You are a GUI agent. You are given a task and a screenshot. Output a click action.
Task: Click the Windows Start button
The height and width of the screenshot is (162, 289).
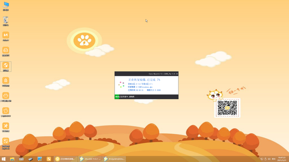pyautogui.click(x=4, y=159)
